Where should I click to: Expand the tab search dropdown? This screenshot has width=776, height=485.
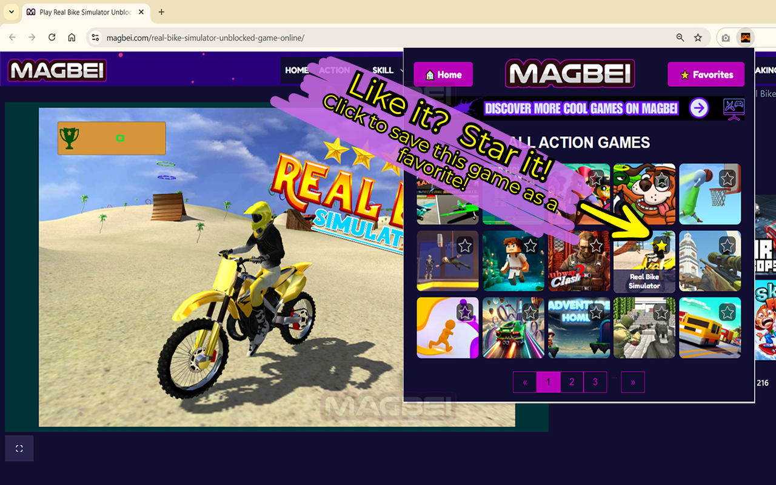click(11, 12)
